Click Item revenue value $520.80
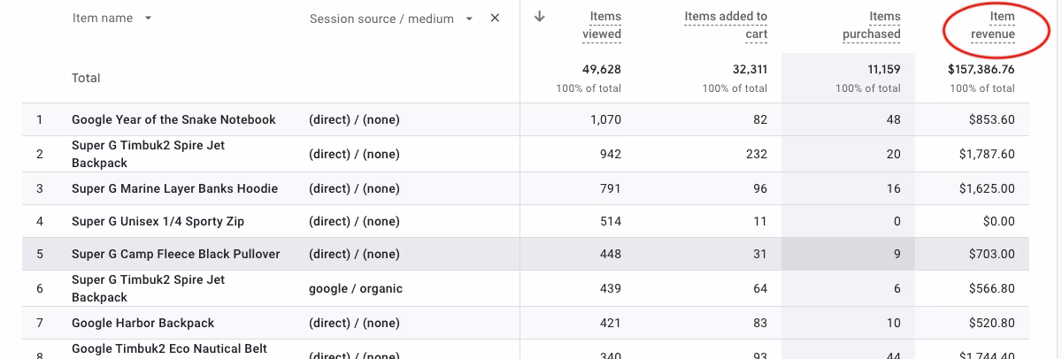 [x=991, y=323]
